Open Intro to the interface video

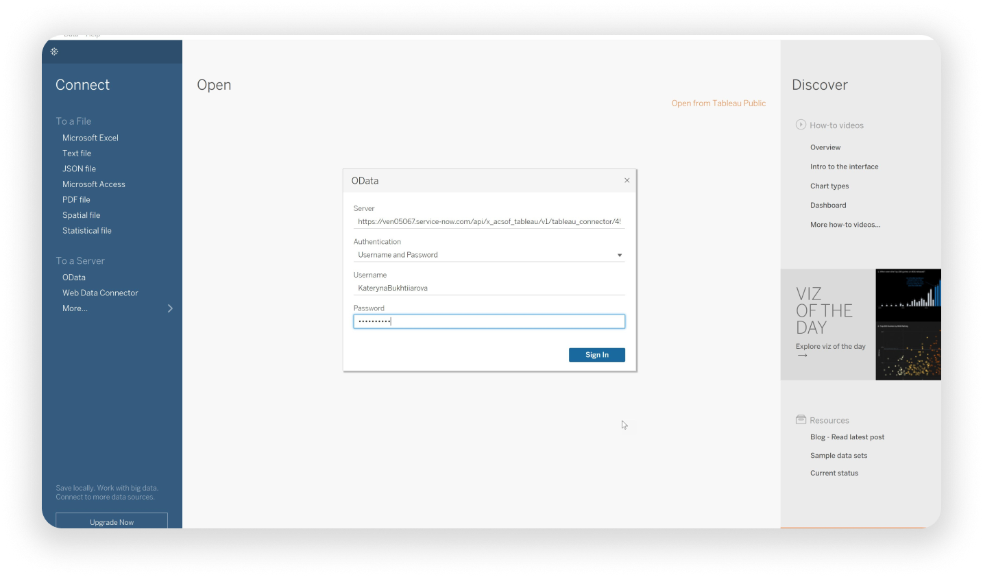click(844, 167)
